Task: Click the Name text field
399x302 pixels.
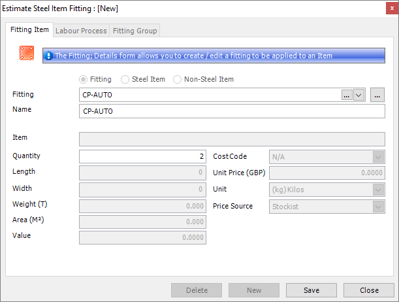Action: point(231,112)
